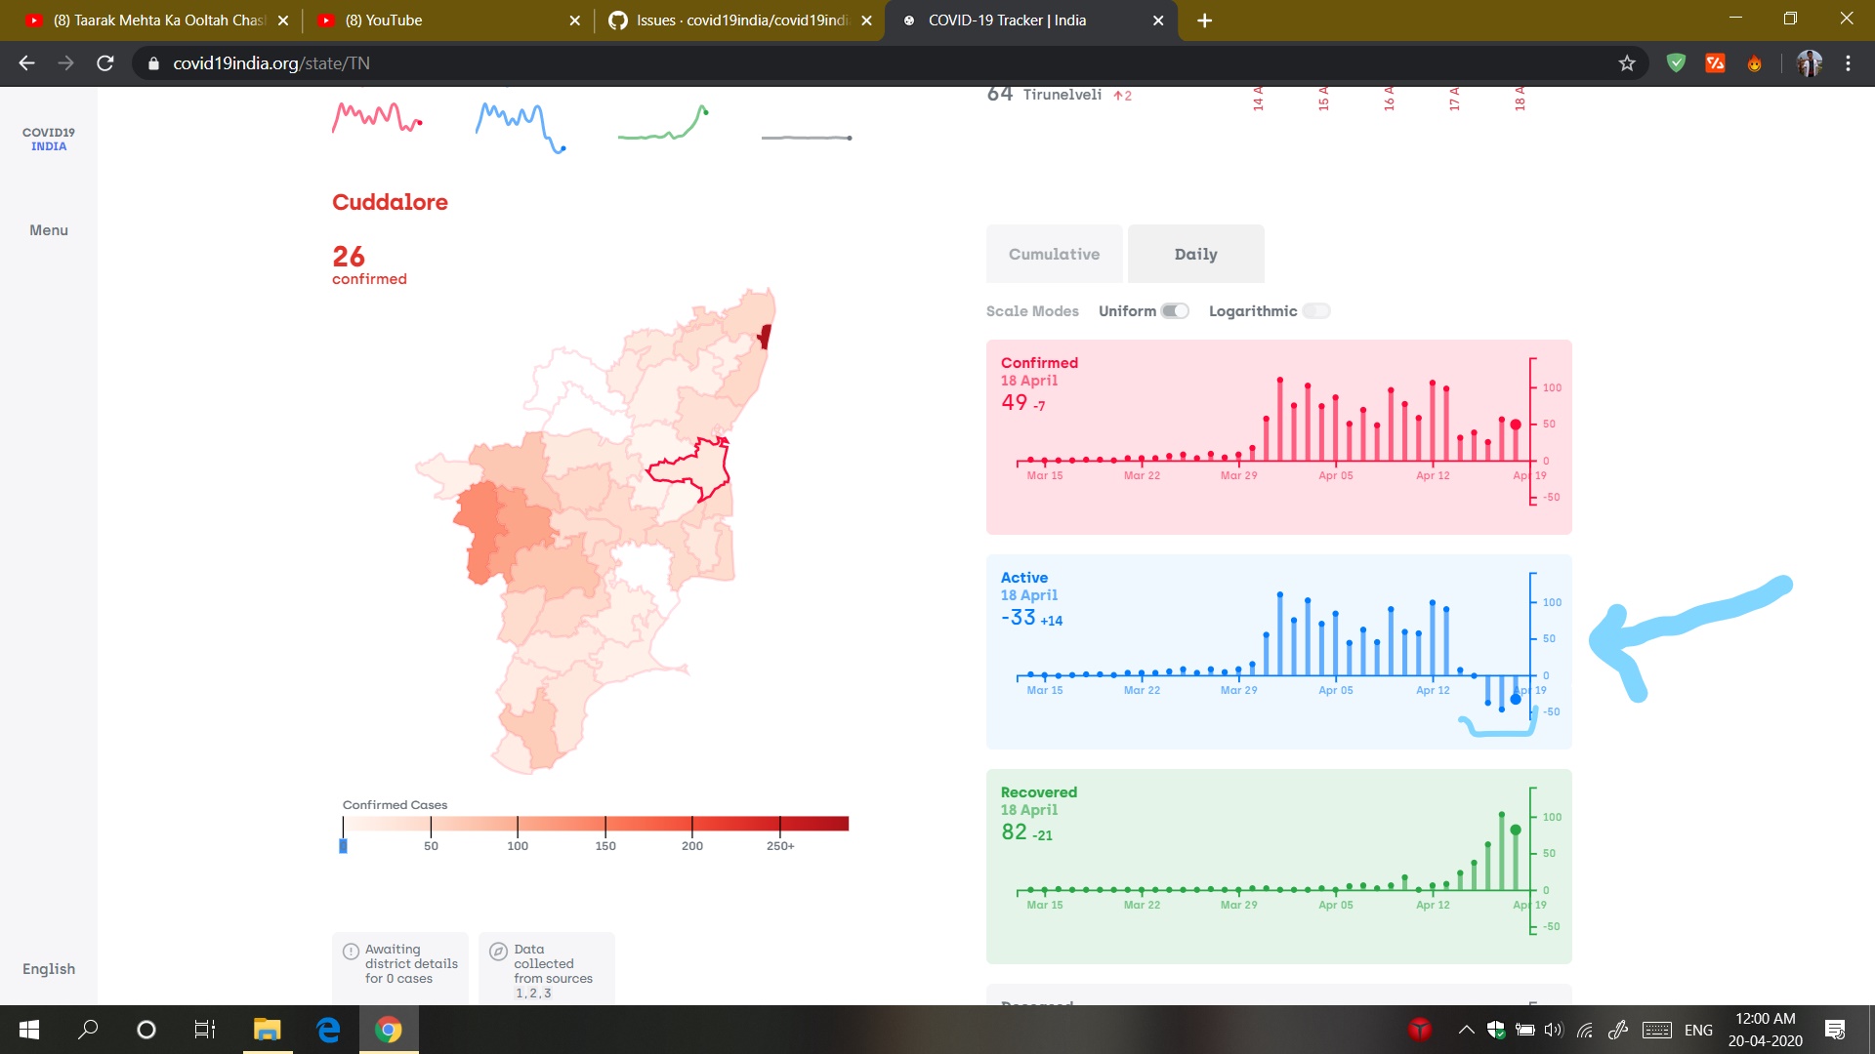Switch to the Cumulative chart tab
Viewport: 1875px width, 1054px height.
1054,254
